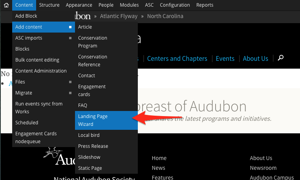The image size is (300, 180).
Task: Open the People admin menu
Action: click(106, 5)
